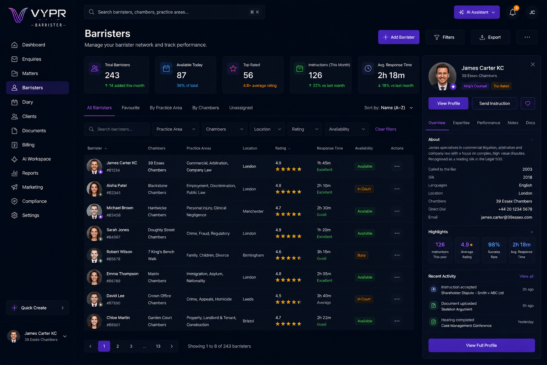Expand the Practice Area filter dropdown
547x365 pixels.
(x=176, y=129)
